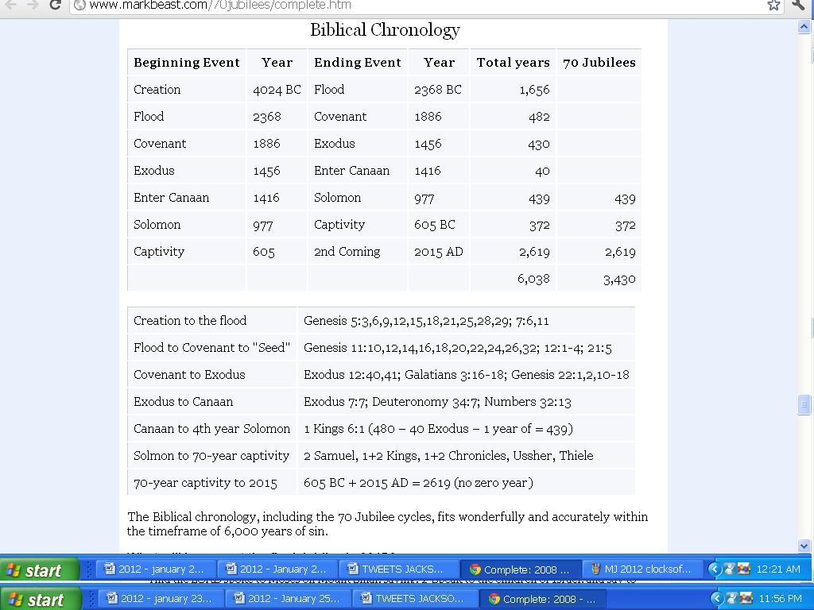
Task: Open the "TWEETS JACKS..." taskbar item
Action: [x=399, y=569]
